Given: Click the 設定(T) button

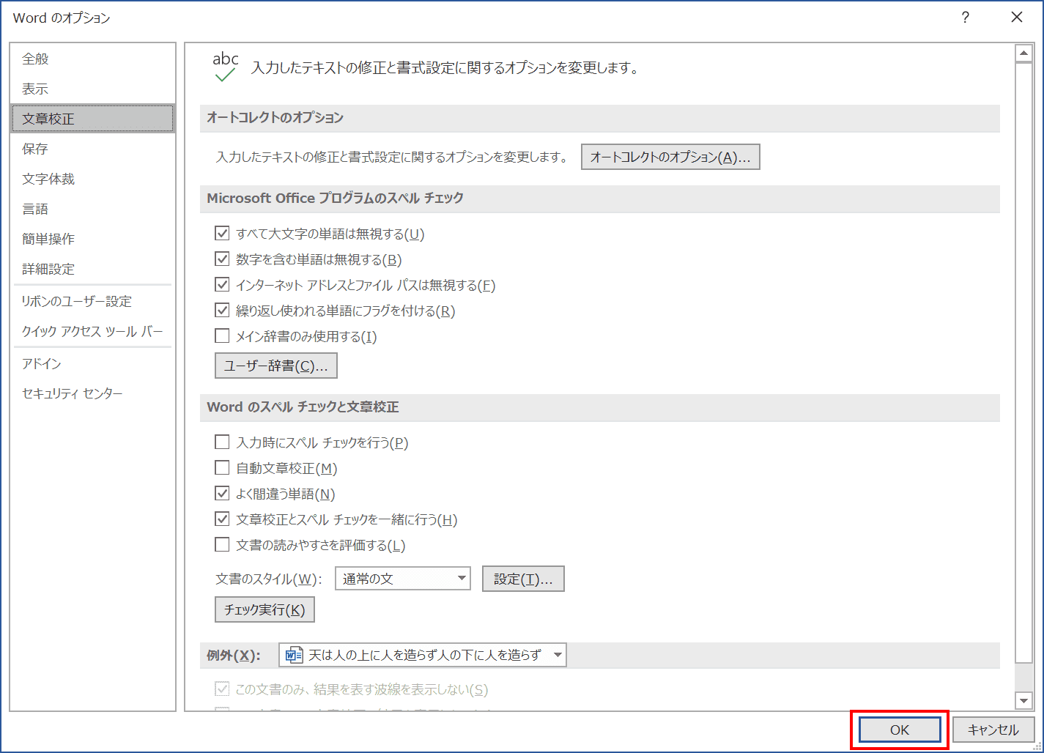Looking at the screenshot, I should (523, 579).
